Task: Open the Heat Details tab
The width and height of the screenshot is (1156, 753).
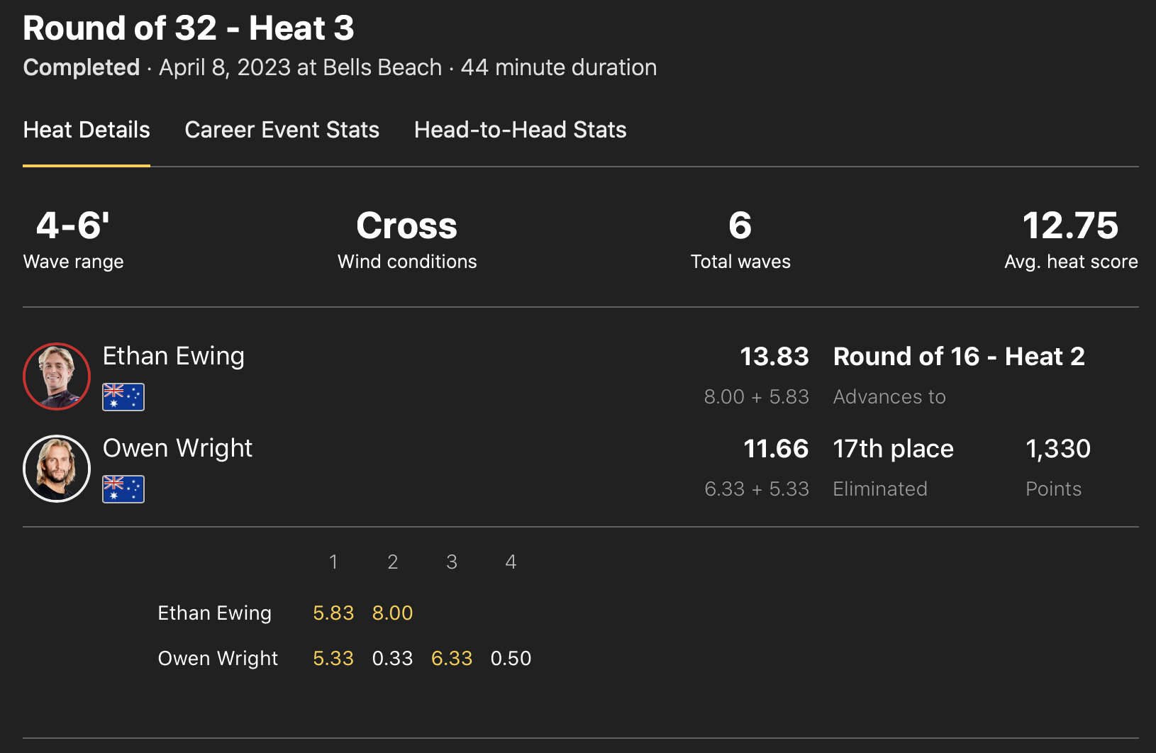Action: tap(87, 130)
